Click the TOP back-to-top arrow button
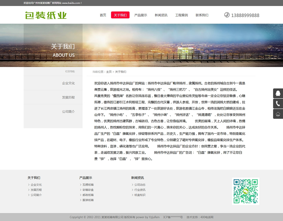 (278, 114)
